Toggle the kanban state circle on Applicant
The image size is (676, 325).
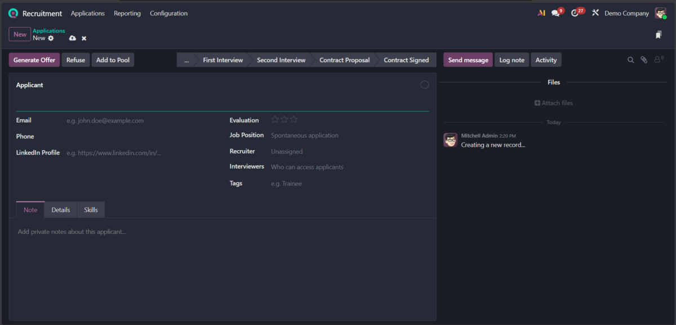click(x=424, y=85)
